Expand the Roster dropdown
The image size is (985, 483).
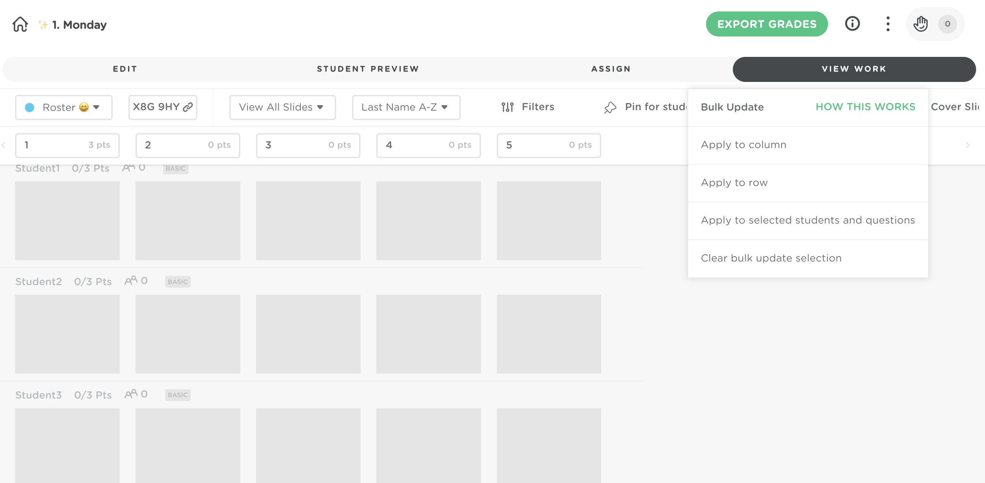[96, 107]
